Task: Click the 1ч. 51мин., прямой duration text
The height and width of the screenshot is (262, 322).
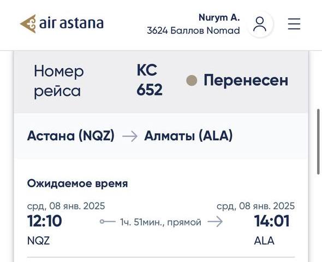Action: point(160,222)
